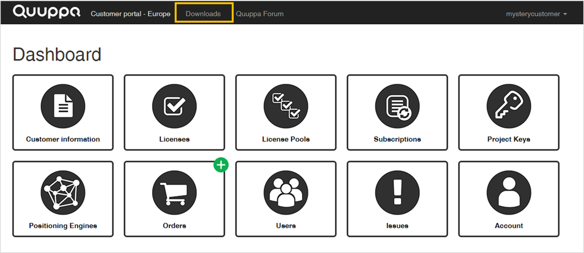Viewport: 584px width, 253px height.
Task: Open the Orders shopping cart icon
Action: click(x=175, y=193)
